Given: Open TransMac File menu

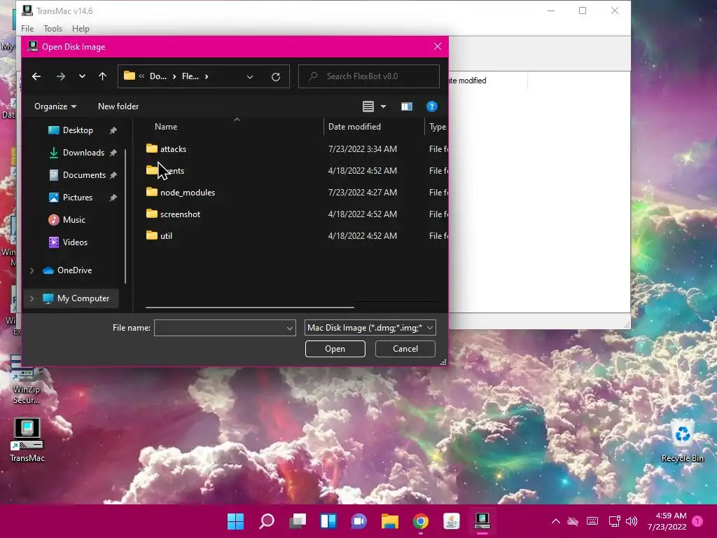Looking at the screenshot, I should pyautogui.click(x=27, y=28).
